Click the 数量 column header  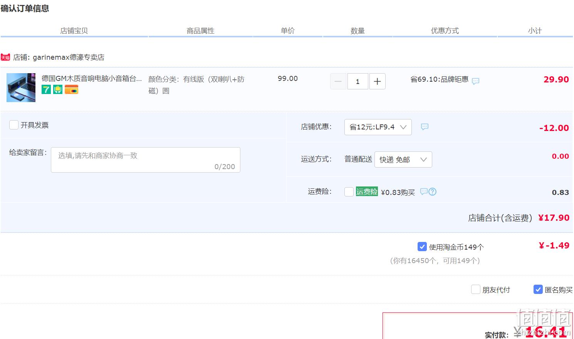tap(357, 31)
